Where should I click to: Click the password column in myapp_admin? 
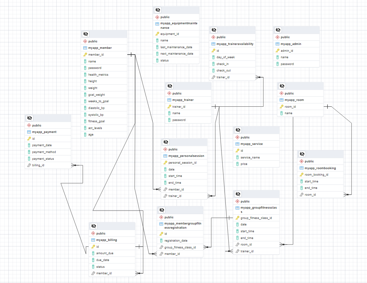296,64
